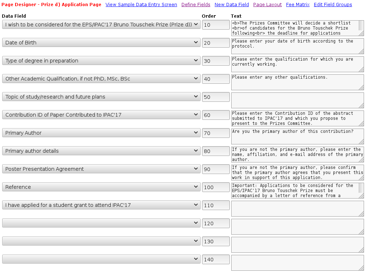Open the Fee Matrix link
The width and height of the screenshot is (368, 274).
[298, 4]
